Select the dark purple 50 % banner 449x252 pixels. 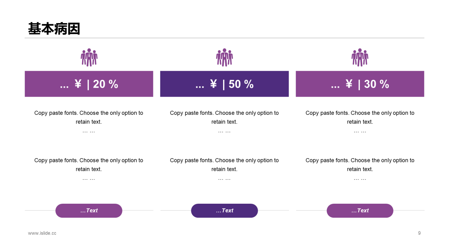[224, 84]
